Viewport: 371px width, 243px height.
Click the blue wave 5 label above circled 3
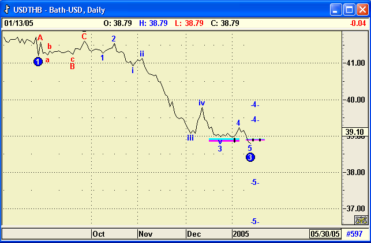click(x=250, y=149)
